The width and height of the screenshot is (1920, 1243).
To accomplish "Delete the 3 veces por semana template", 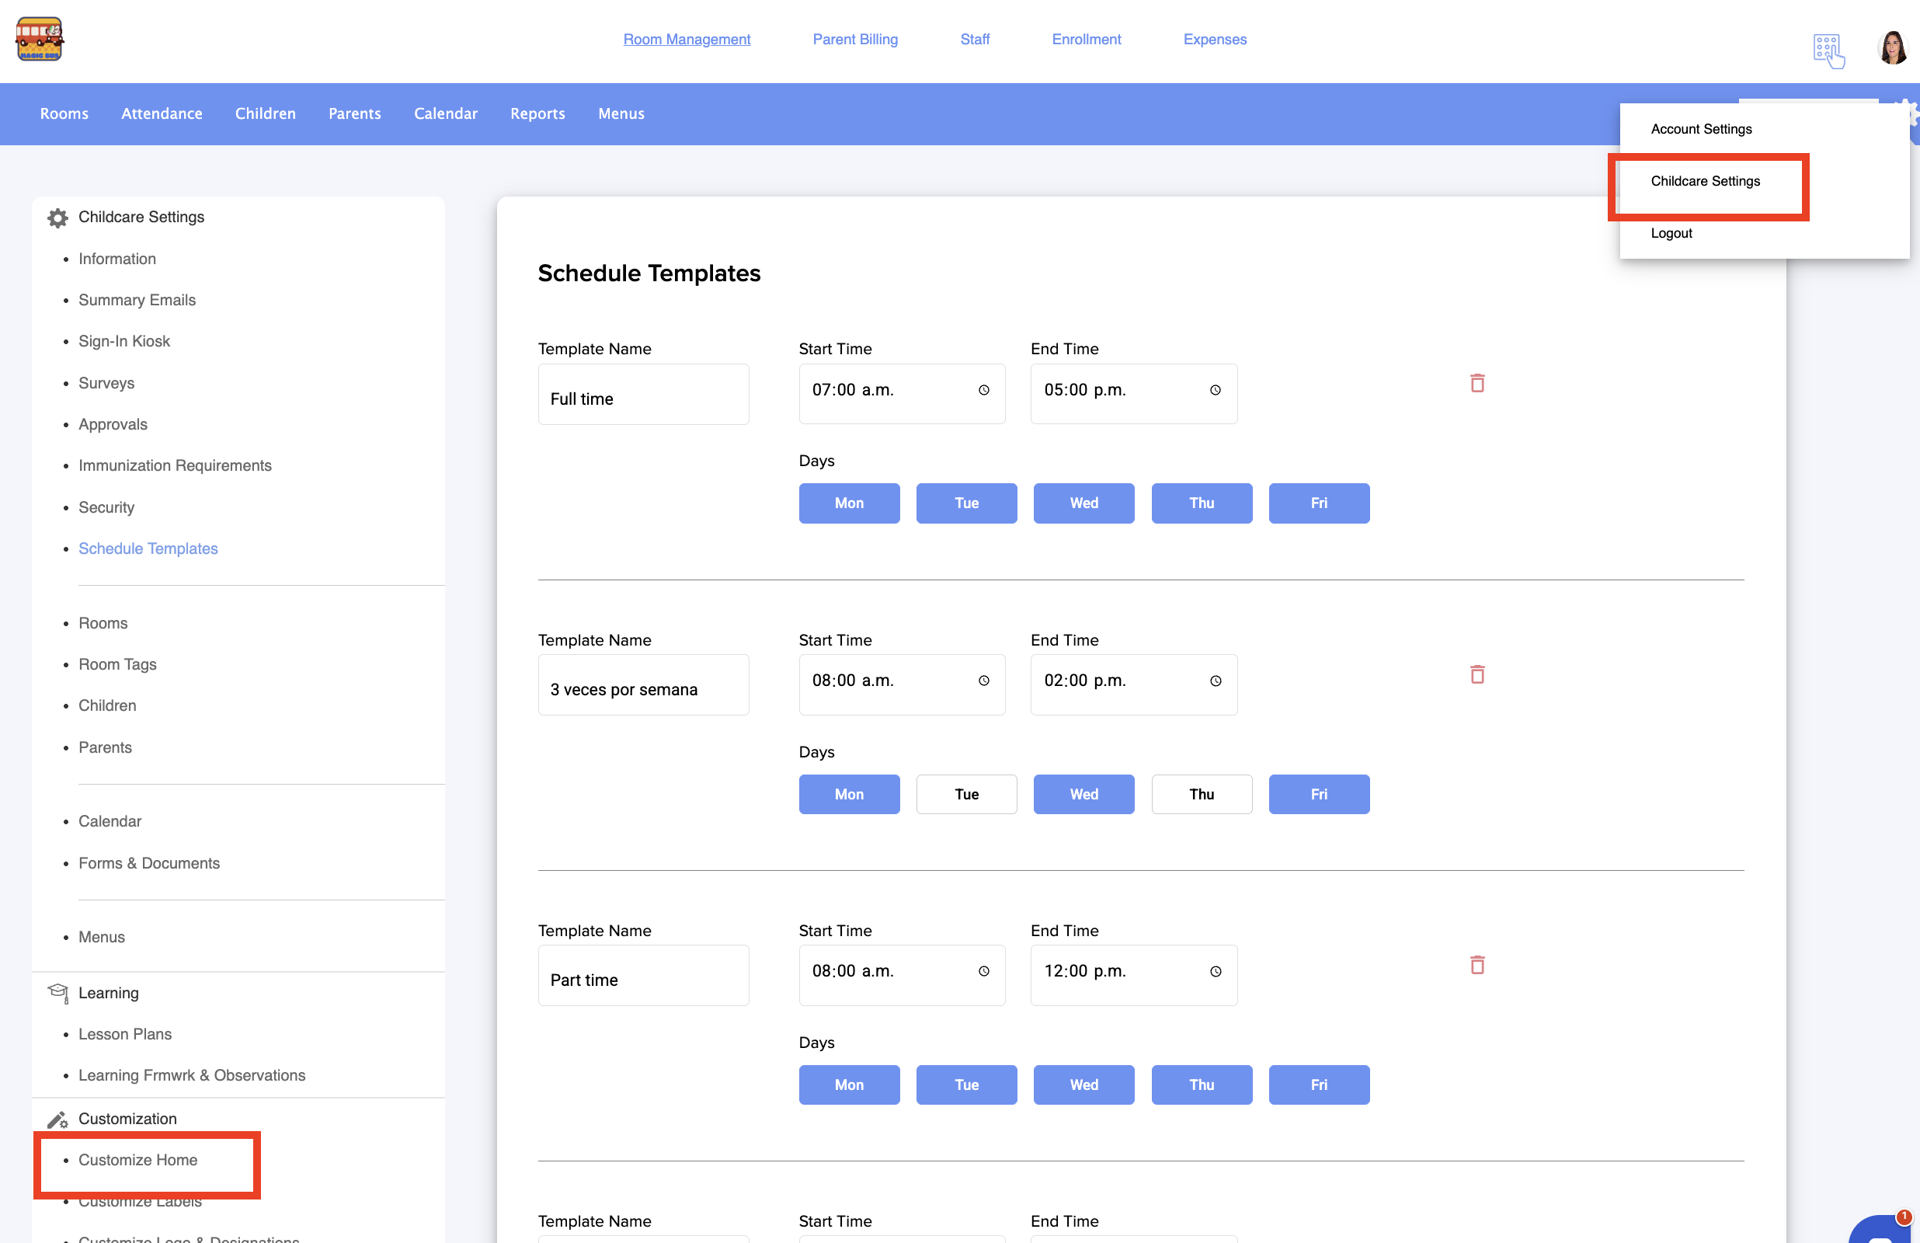I will [1477, 674].
